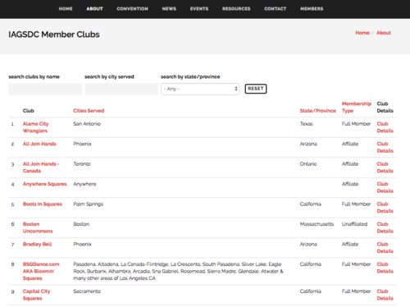Expand the state/province Any dropdown
Screen dimensions: 410x307
200,89
